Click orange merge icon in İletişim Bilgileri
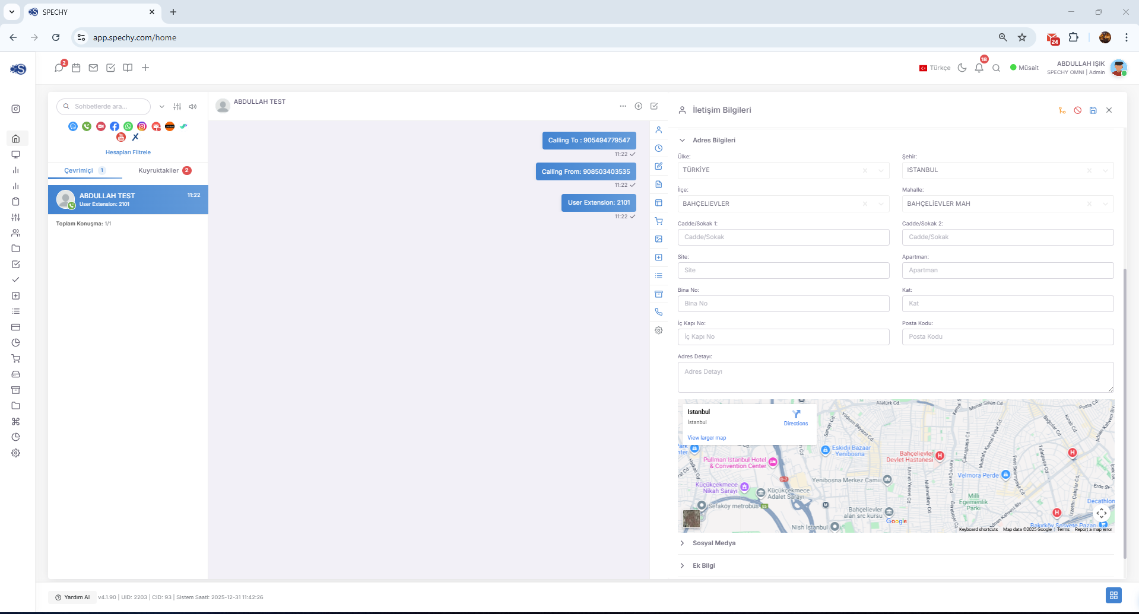 click(1062, 110)
